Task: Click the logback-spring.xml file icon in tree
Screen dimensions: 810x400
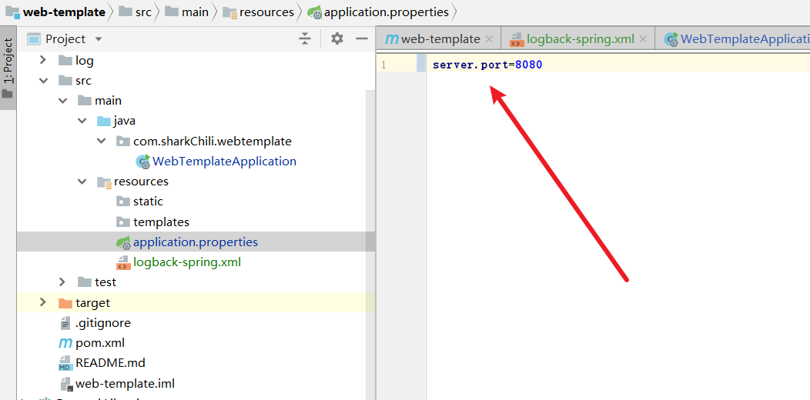Action: 123,262
